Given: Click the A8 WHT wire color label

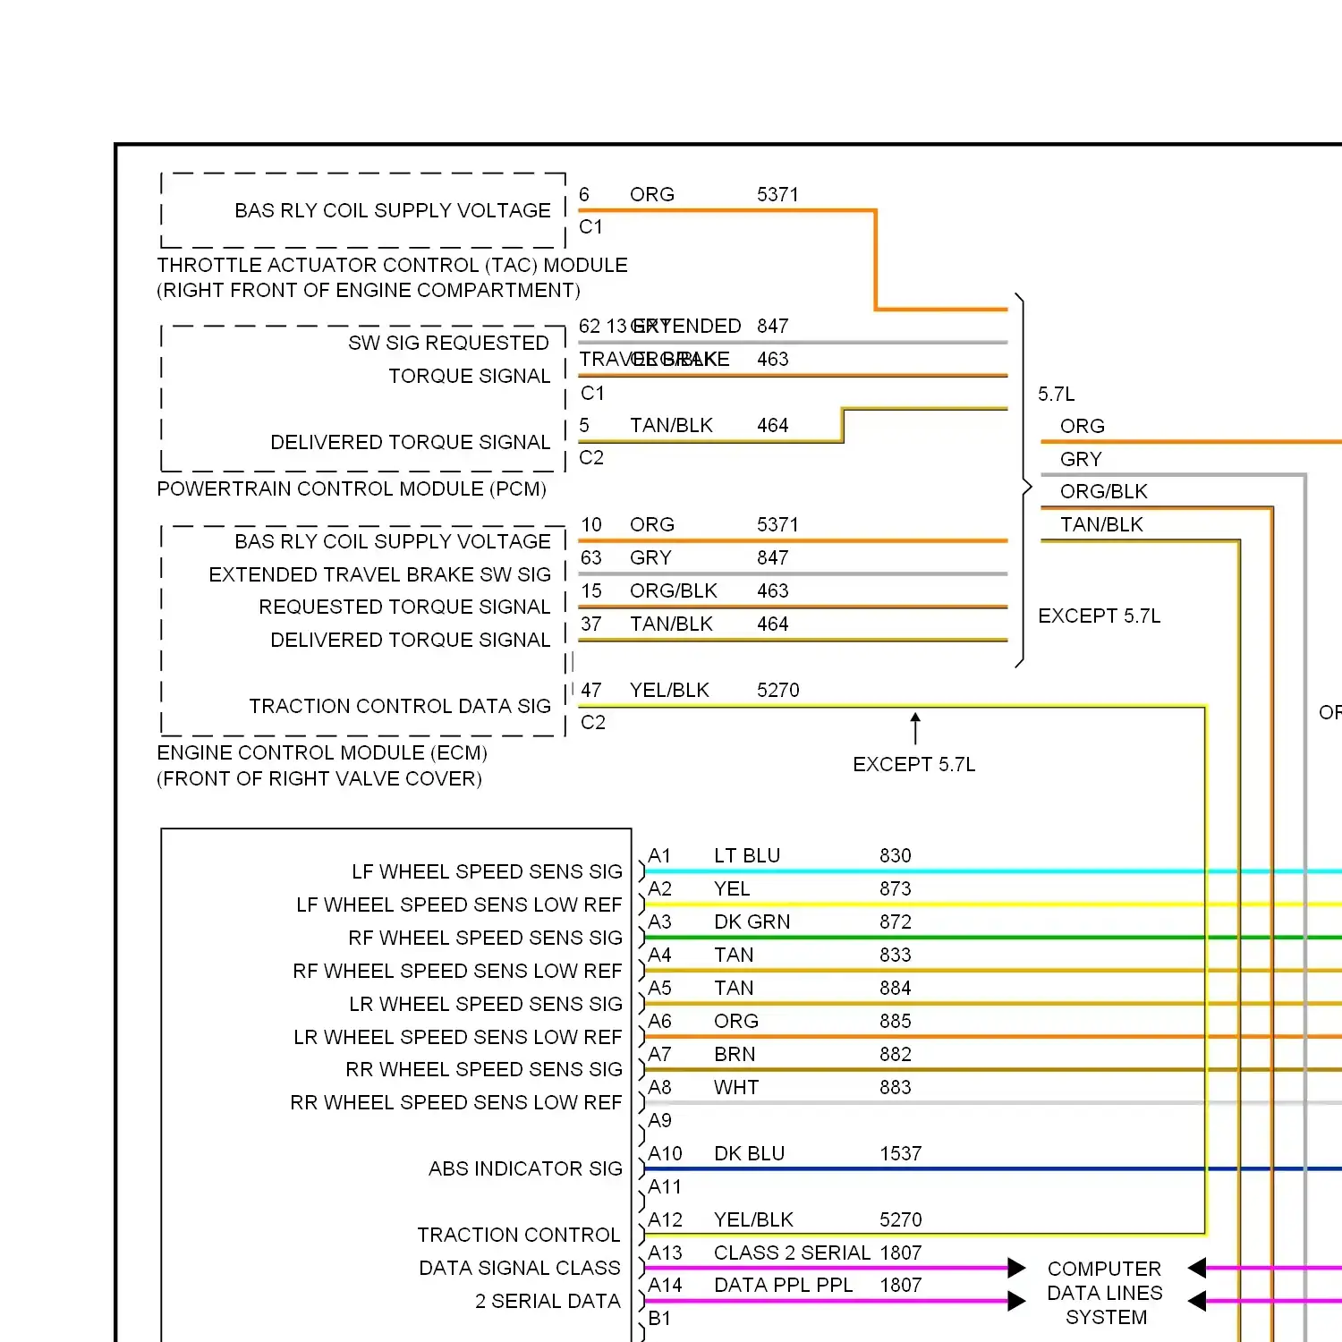Looking at the screenshot, I should (736, 1087).
